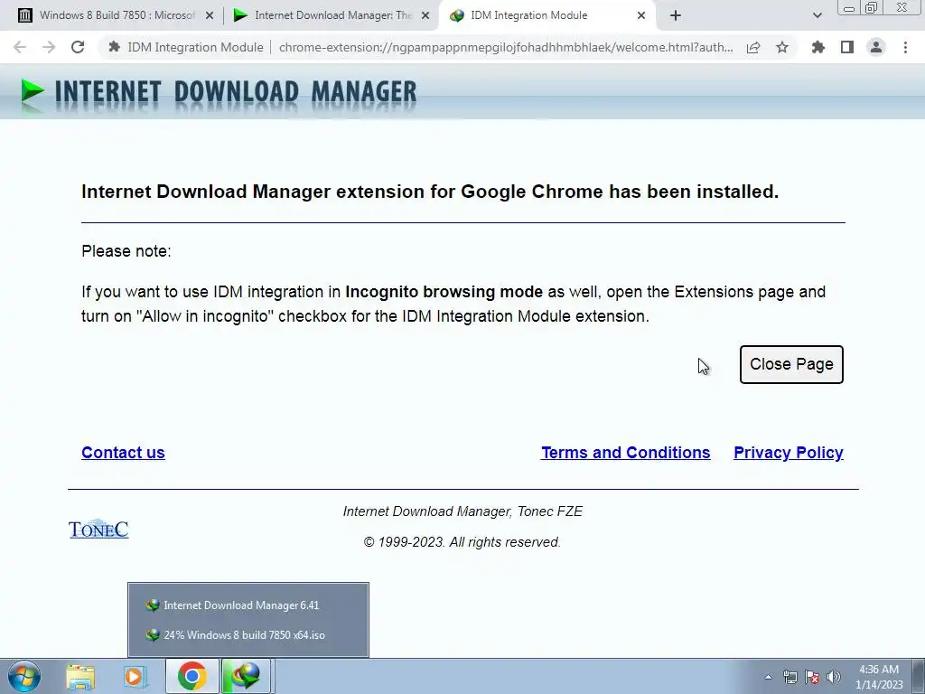Click the IDM Integration Module tab favicon

click(456, 16)
